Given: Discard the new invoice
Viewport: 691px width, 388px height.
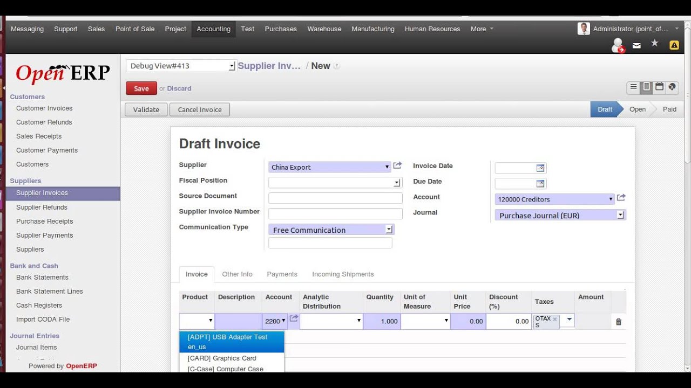Looking at the screenshot, I should tap(179, 88).
